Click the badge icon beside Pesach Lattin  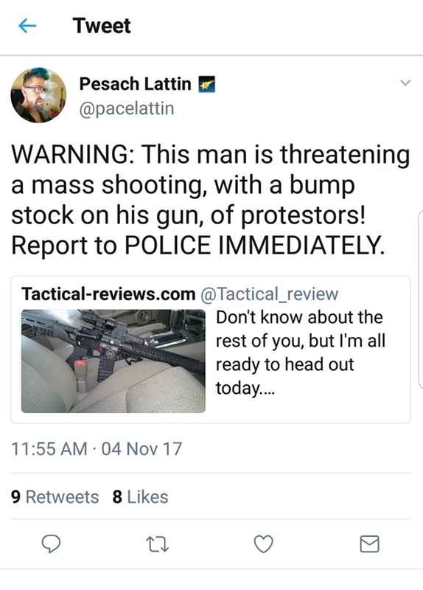[206, 84]
